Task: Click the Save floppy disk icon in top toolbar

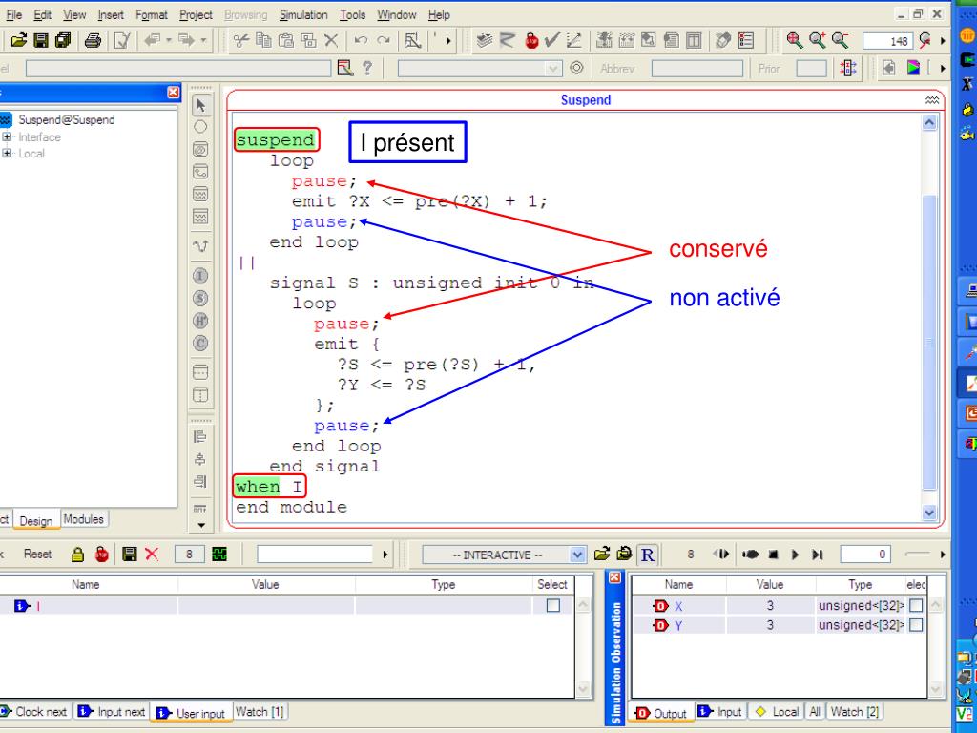Action: 41,40
